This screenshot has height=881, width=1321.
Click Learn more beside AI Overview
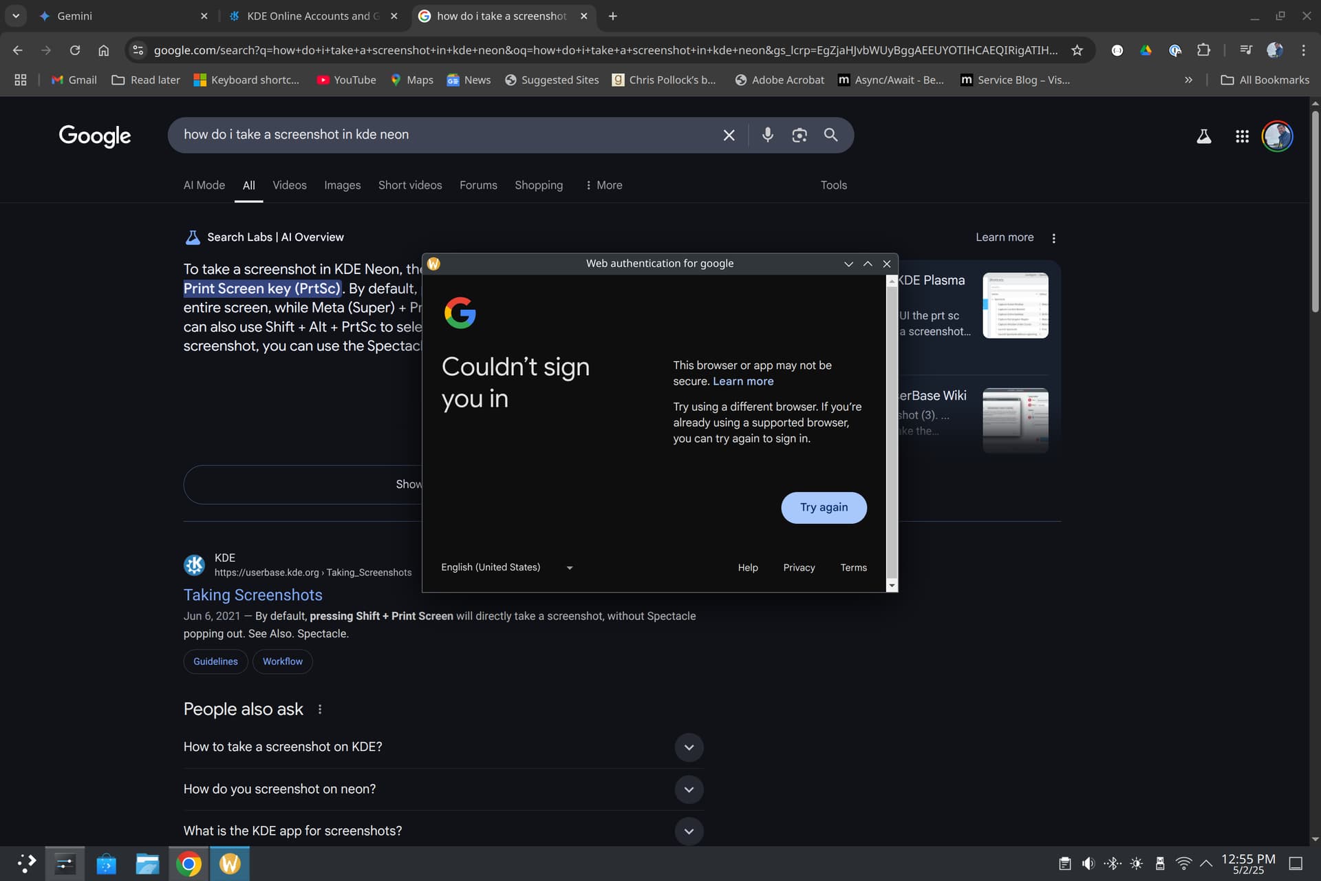pos(1005,237)
